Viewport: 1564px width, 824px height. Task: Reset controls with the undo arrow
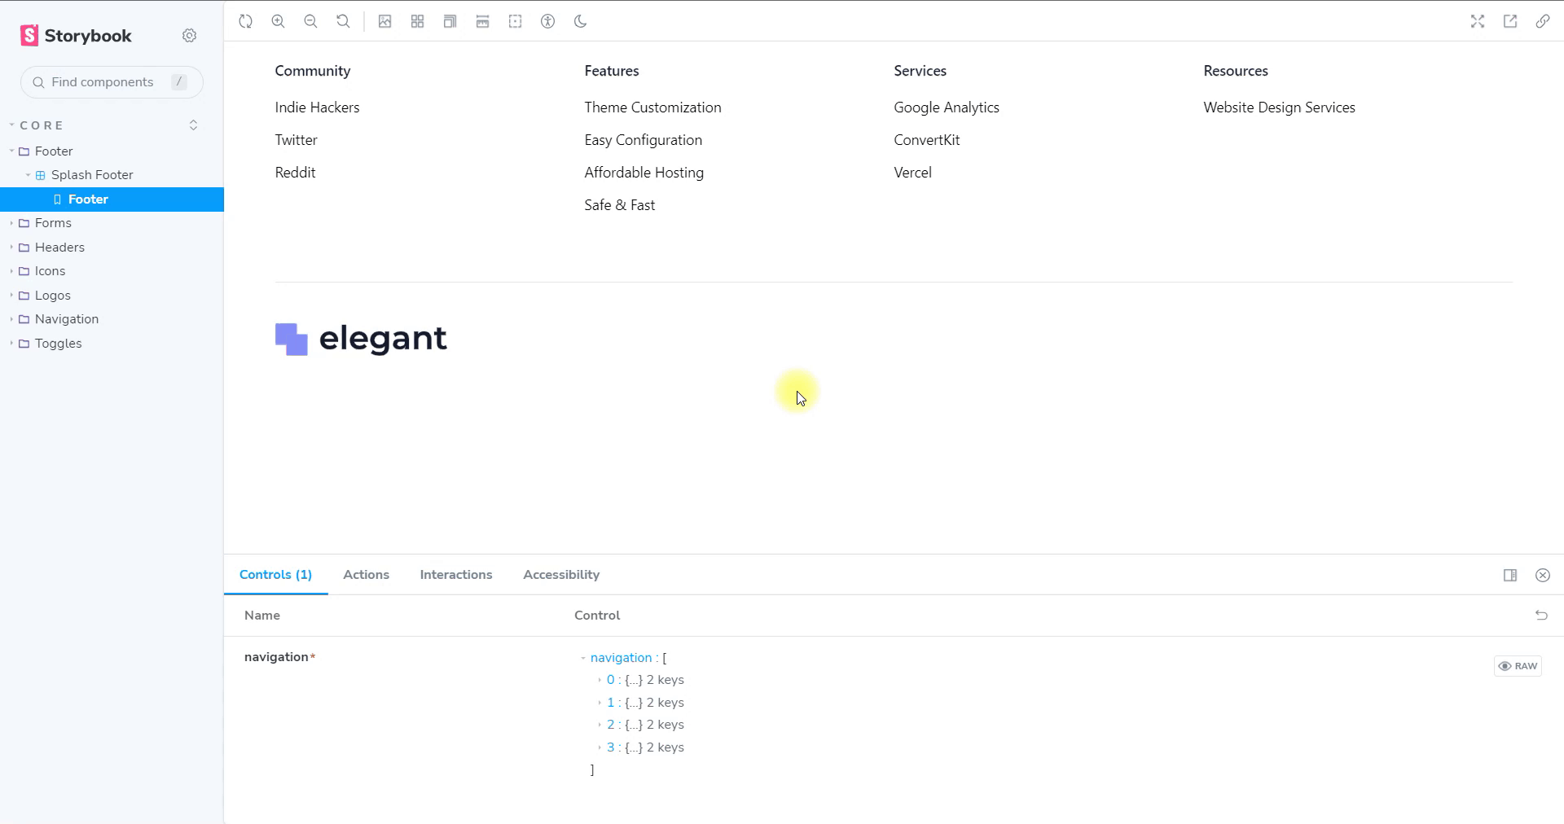pyautogui.click(x=1541, y=616)
